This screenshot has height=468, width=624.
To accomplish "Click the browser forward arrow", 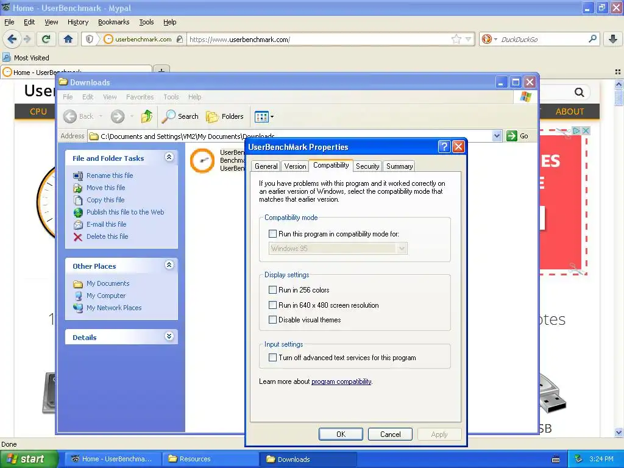I will (x=27, y=39).
